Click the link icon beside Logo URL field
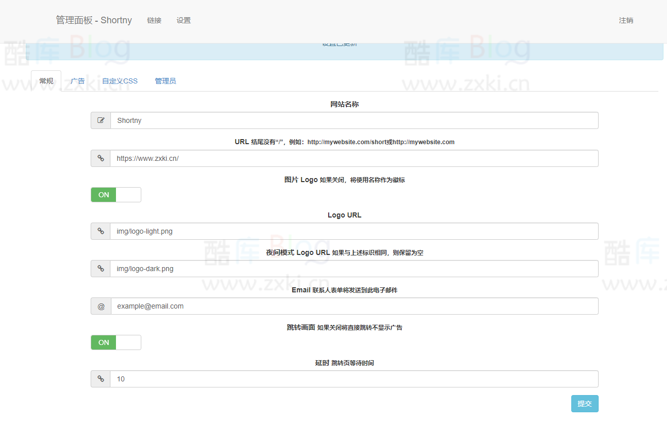667x434 pixels. [100, 231]
